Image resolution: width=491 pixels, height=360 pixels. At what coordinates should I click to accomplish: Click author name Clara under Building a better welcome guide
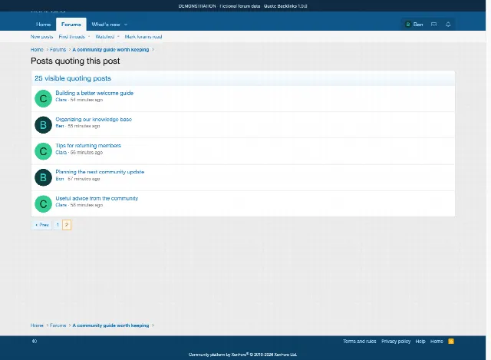(61, 100)
